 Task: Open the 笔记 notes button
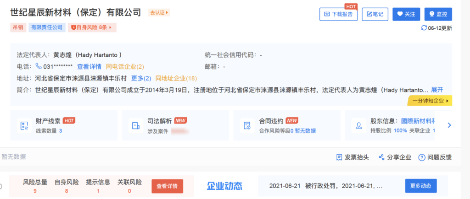[375, 14]
